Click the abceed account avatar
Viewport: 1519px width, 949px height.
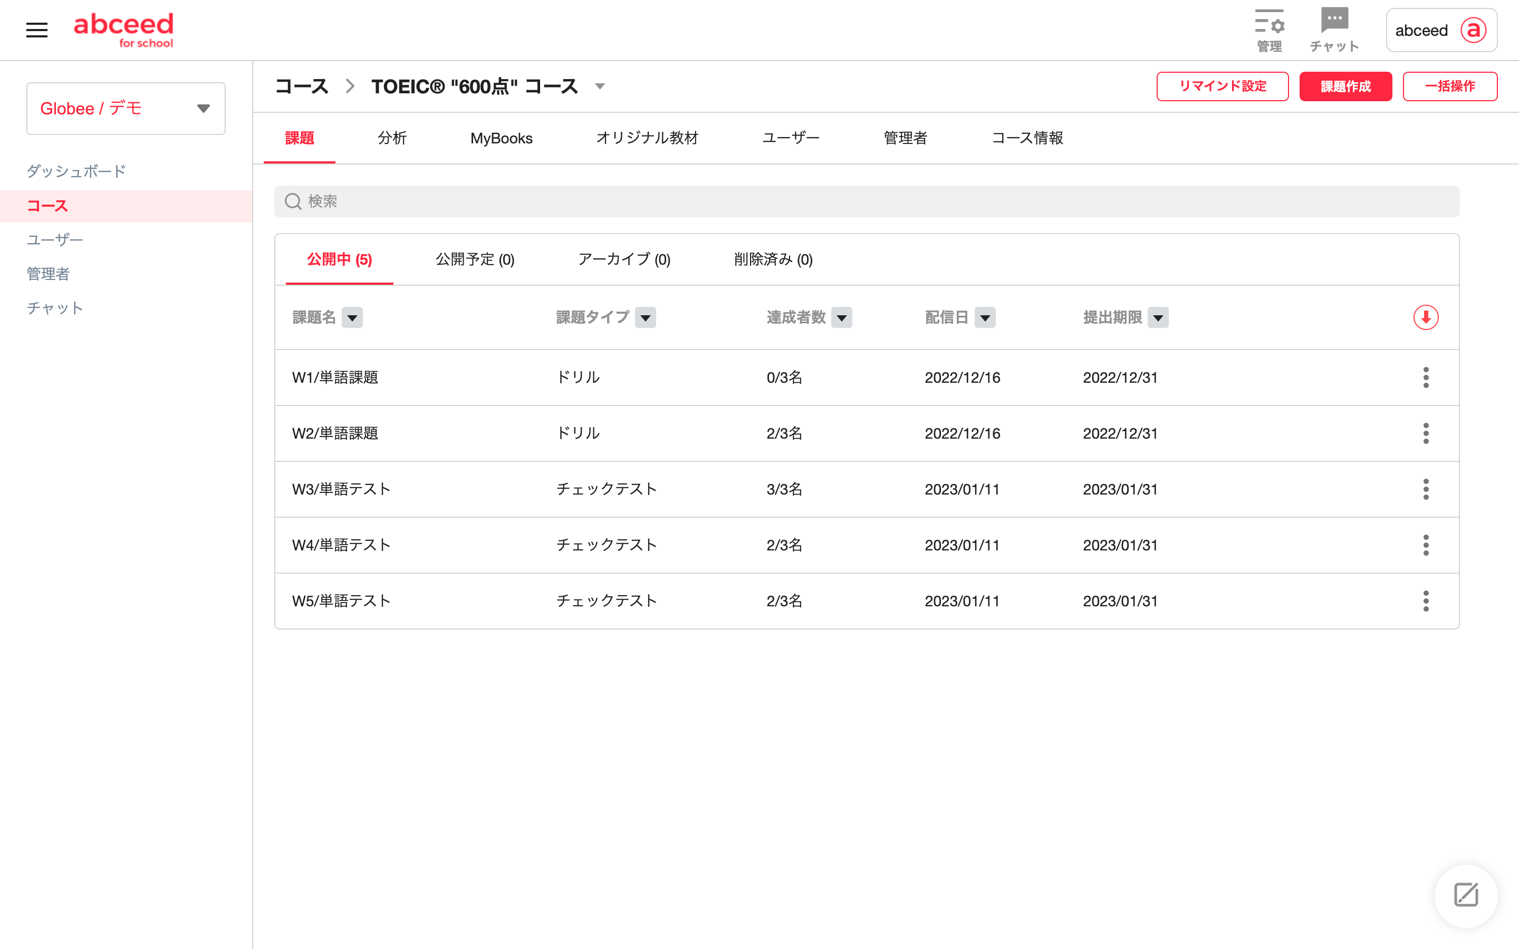point(1473,30)
